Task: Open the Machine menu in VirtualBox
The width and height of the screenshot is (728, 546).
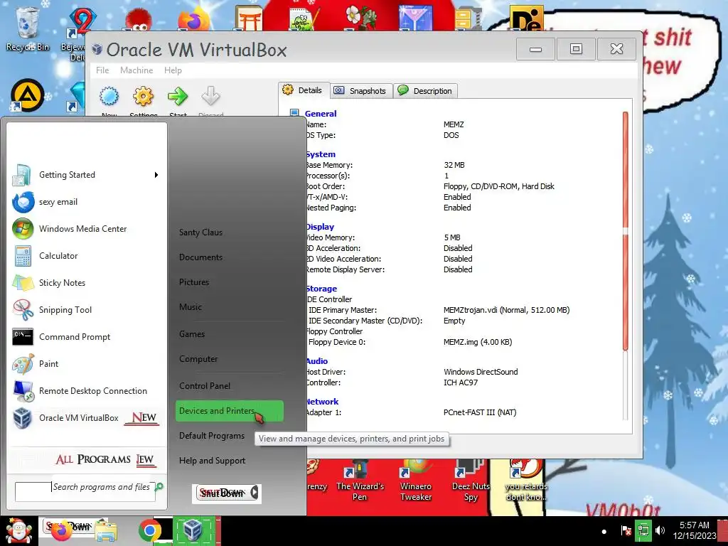Action: click(136, 70)
